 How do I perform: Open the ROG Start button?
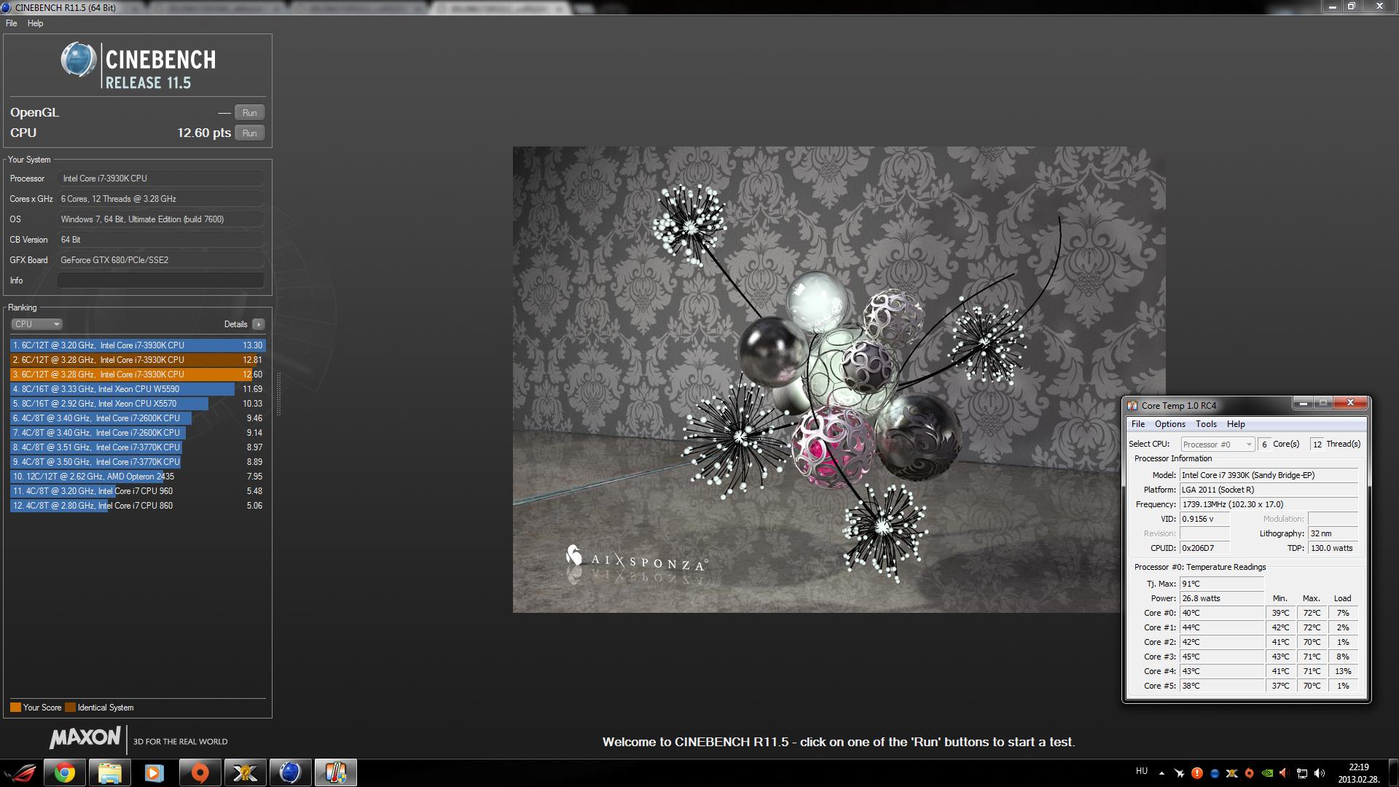point(19,772)
